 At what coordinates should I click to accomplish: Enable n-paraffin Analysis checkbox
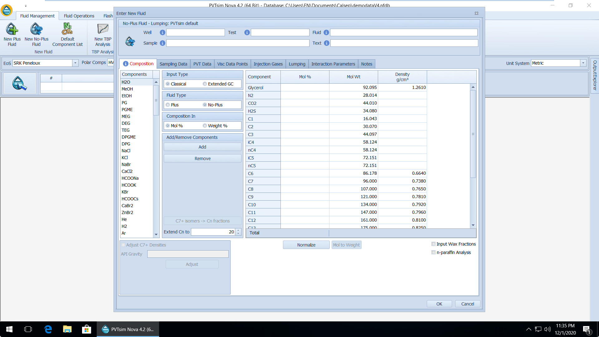433,252
